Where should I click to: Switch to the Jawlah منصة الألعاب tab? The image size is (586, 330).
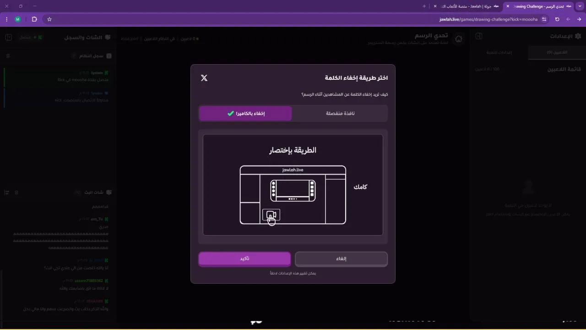click(467, 6)
